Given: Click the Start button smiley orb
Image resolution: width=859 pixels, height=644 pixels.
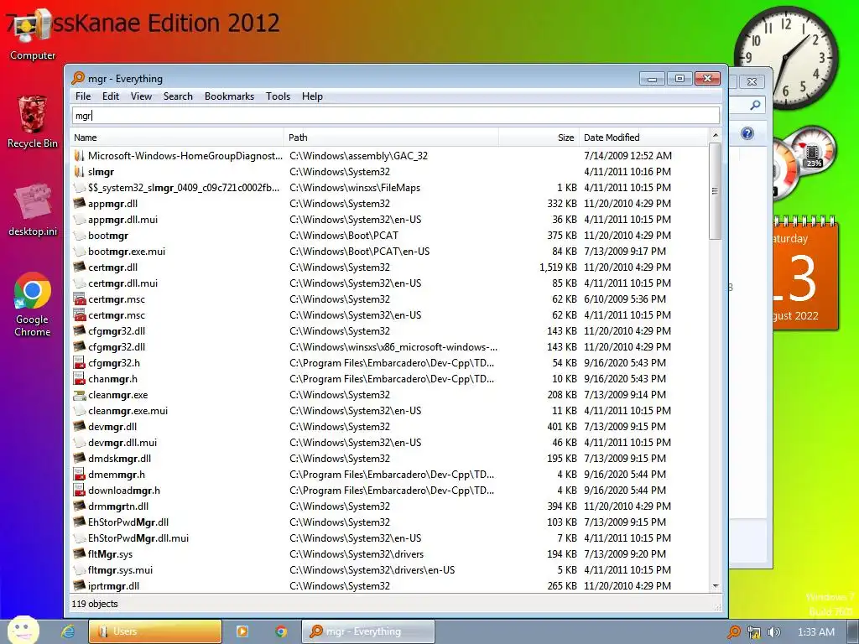Looking at the screenshot, I should coord(23,630).
